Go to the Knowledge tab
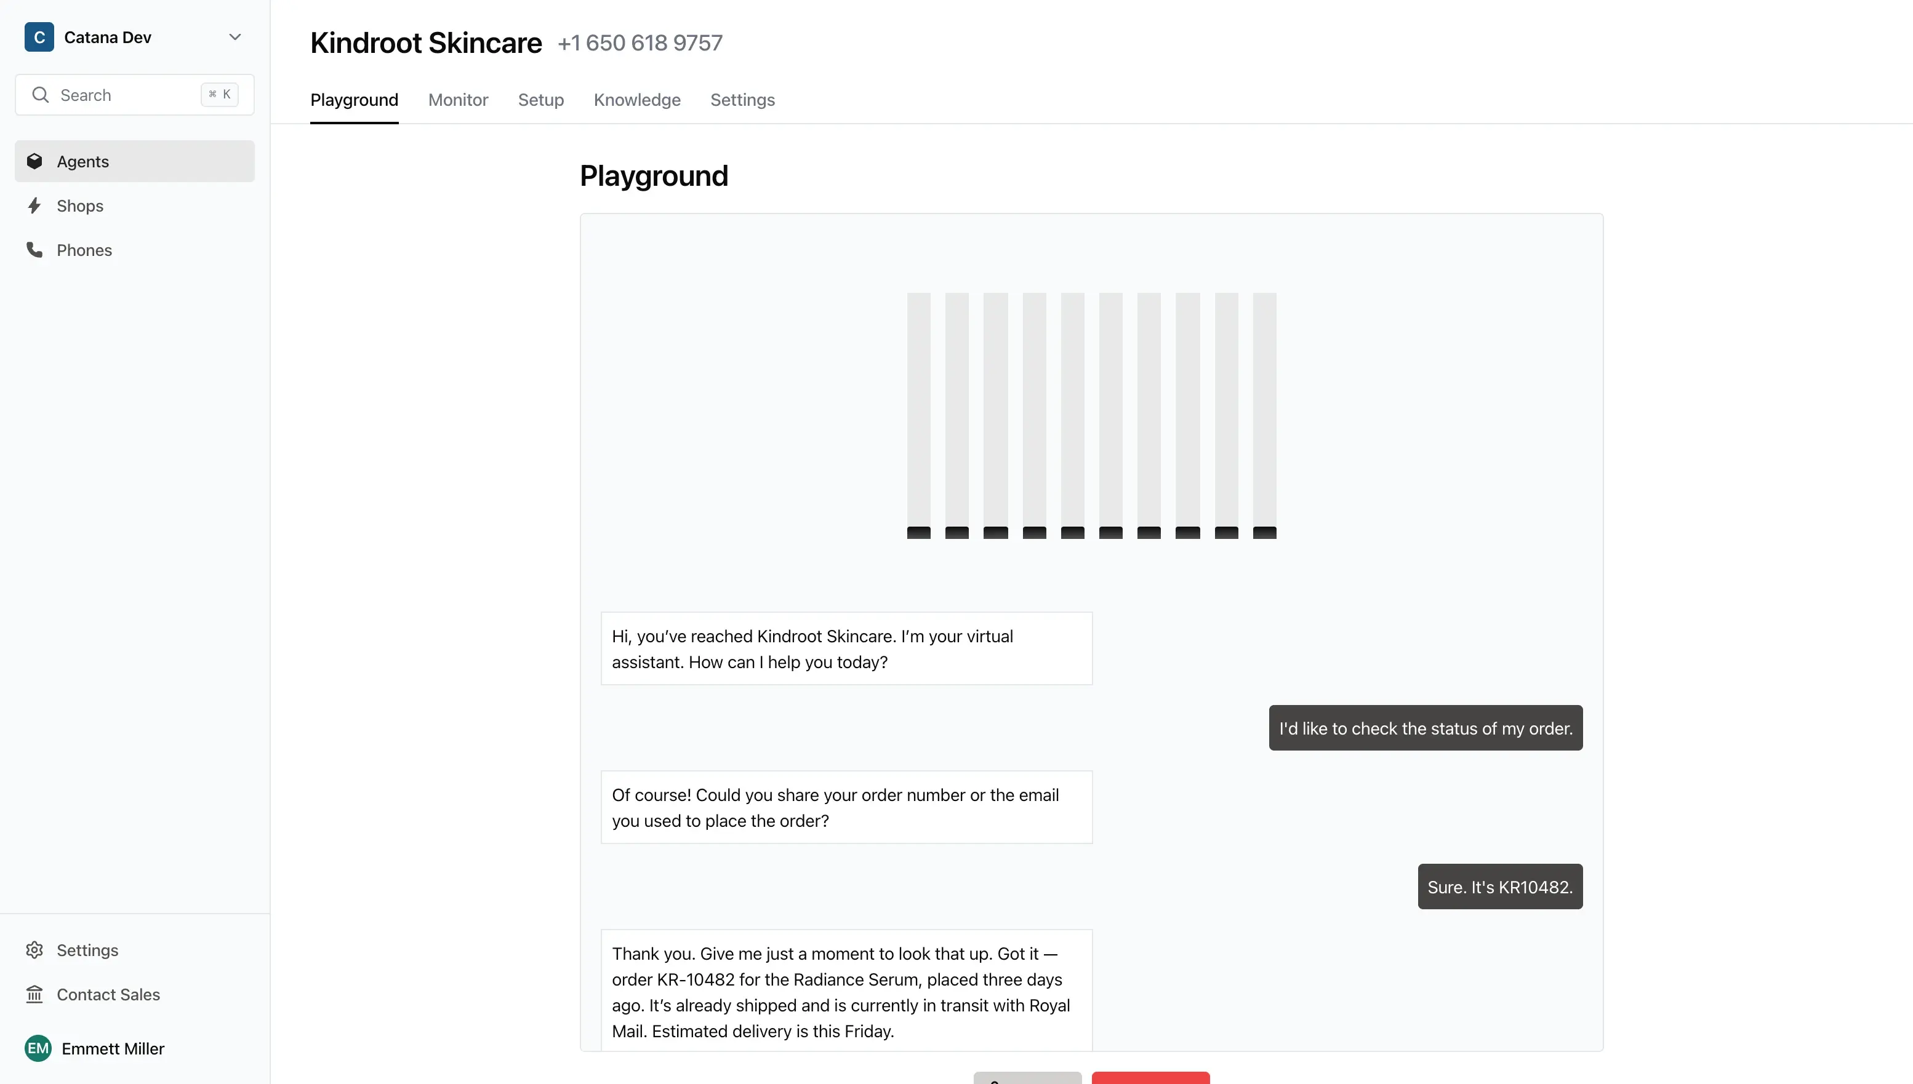 [636, 100]
